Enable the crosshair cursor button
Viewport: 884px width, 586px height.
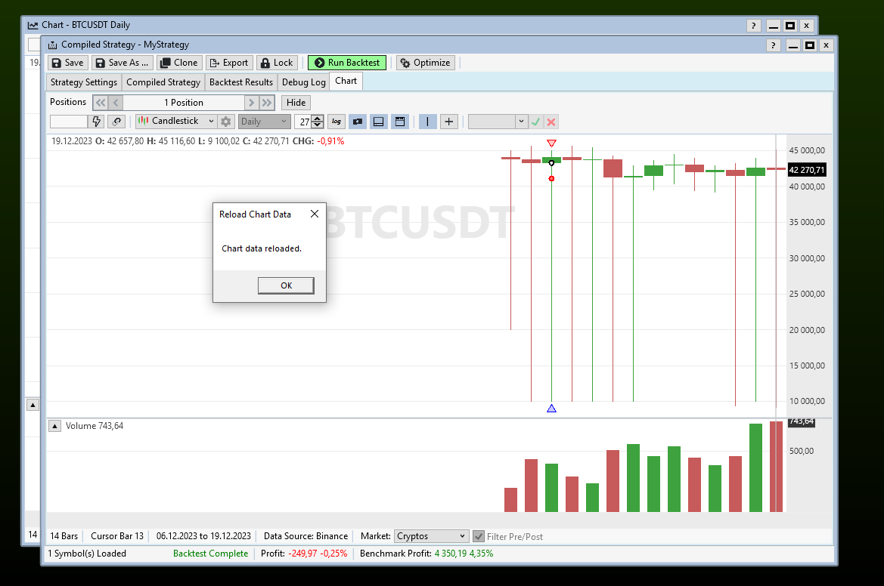[x=449, y=122]
